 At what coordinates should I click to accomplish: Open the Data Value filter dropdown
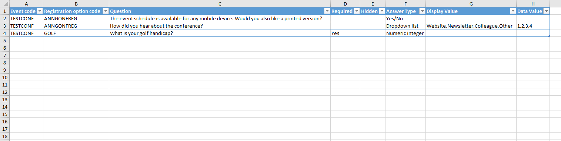[x=546, y=11]
